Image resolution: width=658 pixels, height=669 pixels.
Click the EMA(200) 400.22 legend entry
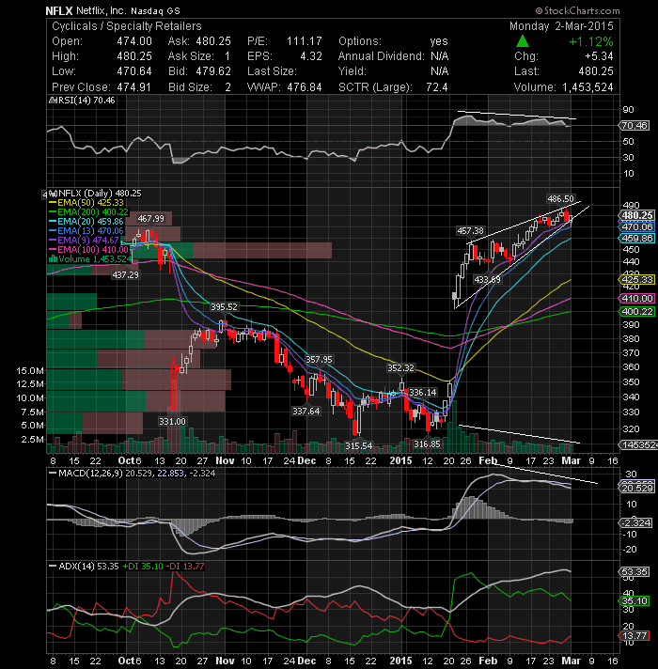(x=88, y=212)
